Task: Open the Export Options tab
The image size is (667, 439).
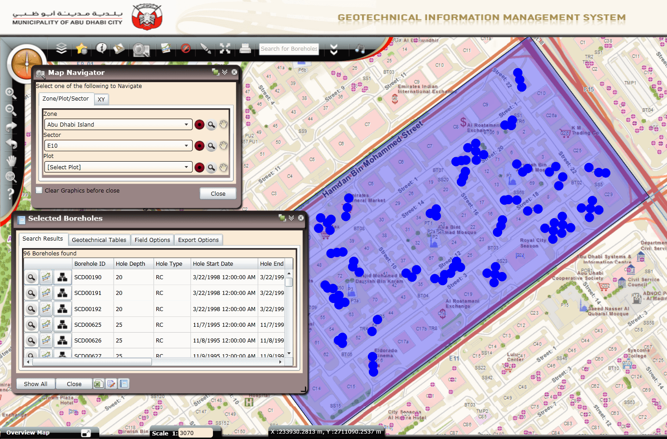Action: [198, 240]
